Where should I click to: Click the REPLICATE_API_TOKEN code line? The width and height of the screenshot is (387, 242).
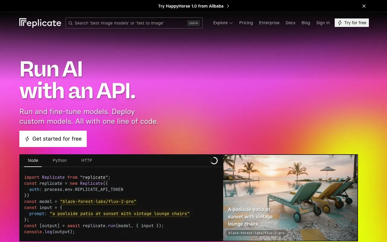(76, 189)
